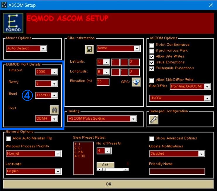
Task: Click the Set preset rate button
Action: [x=105, y=165]
